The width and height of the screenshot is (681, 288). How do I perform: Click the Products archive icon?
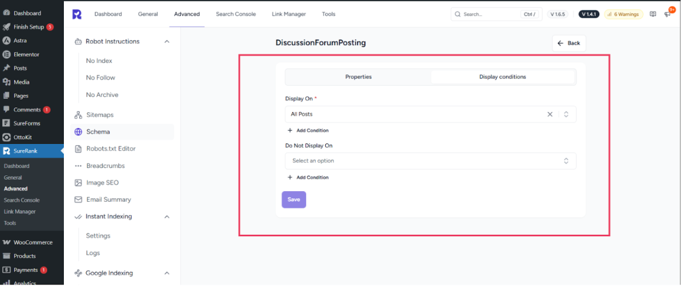coord(7,256)
